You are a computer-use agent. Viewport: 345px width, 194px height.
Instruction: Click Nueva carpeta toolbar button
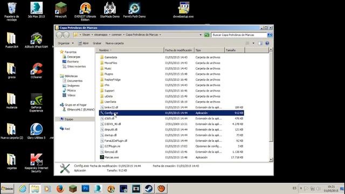(114, 43)
